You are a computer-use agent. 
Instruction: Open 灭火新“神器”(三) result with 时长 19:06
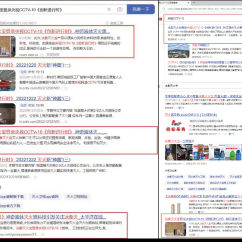point(35,99)
